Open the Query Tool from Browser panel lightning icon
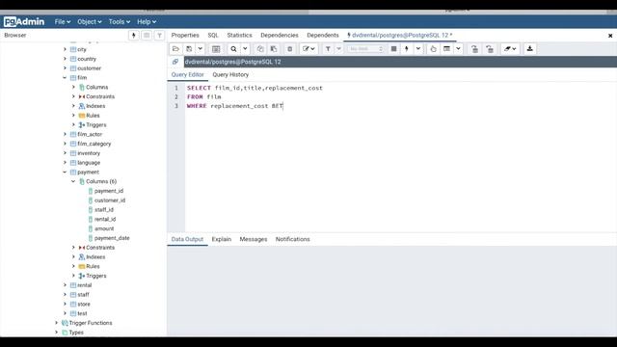 tap(134, 36)
